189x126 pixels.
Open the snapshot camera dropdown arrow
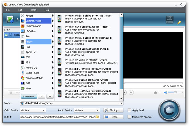tap(159, 92)
